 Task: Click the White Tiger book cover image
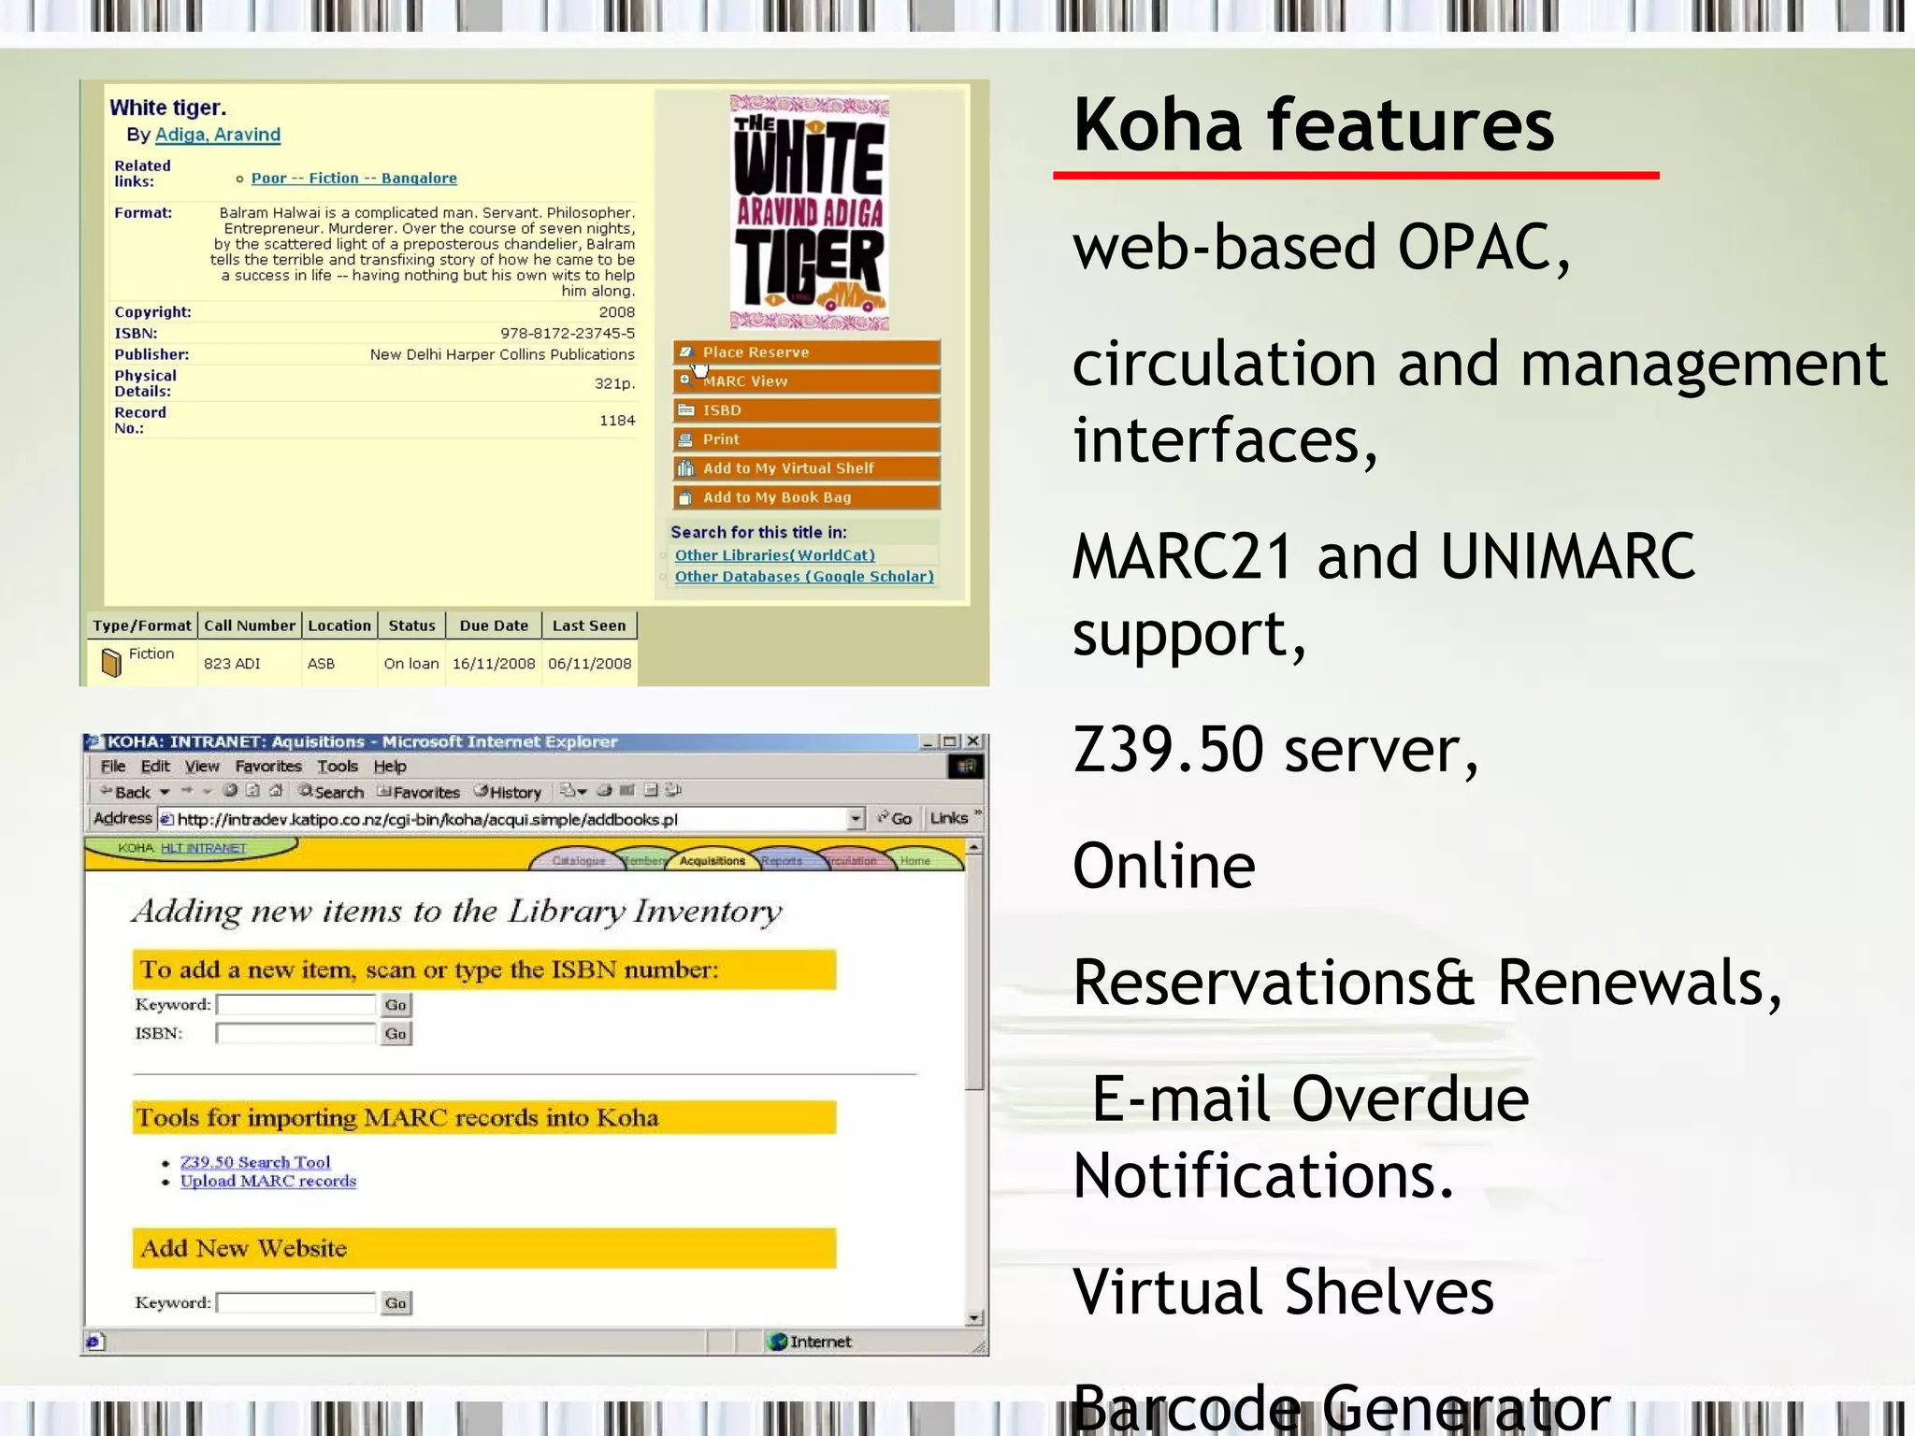click(x=809, y=212)
